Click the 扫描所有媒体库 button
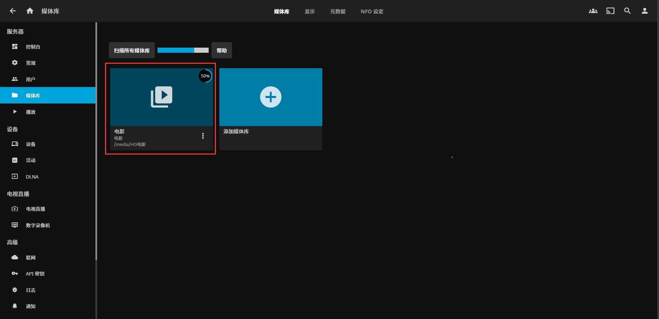Viewport: 659px width, 319px height. coord(131,50)
